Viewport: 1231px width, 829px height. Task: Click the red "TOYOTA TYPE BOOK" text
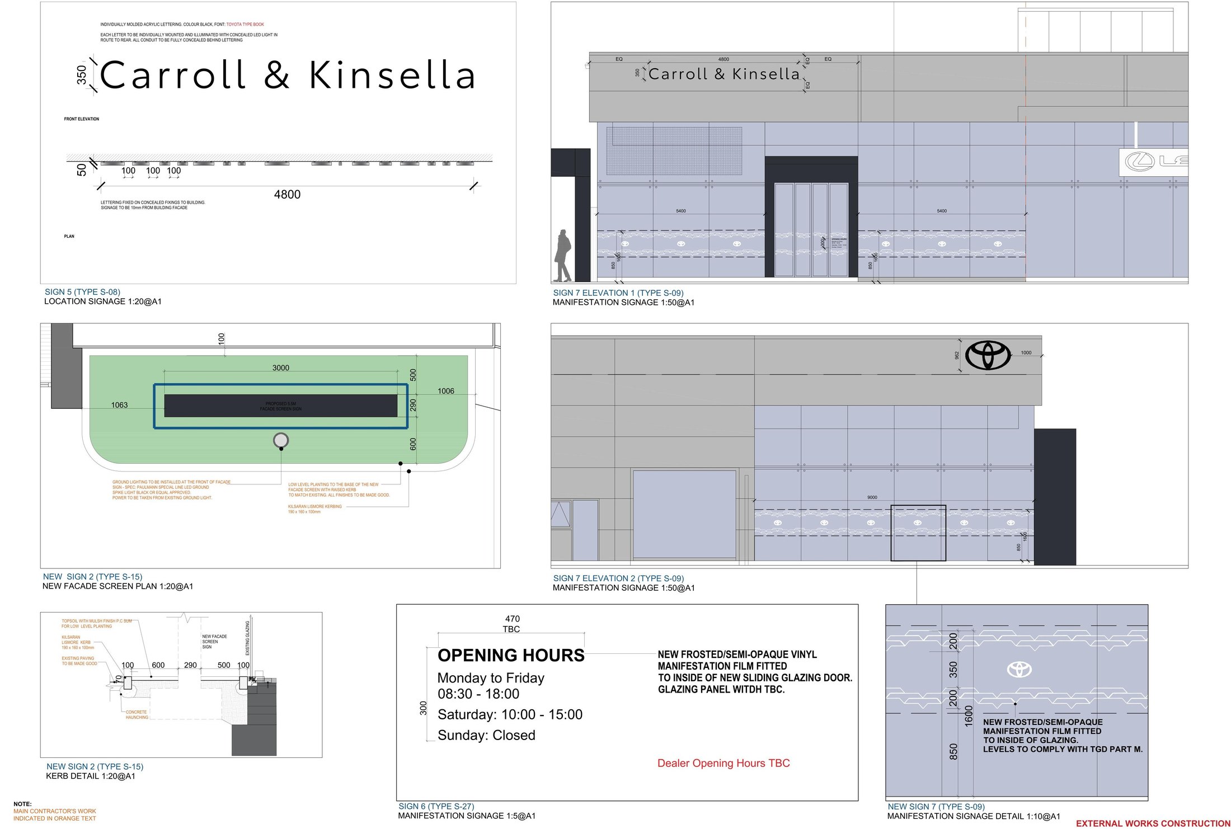click(x=245, y=25)
